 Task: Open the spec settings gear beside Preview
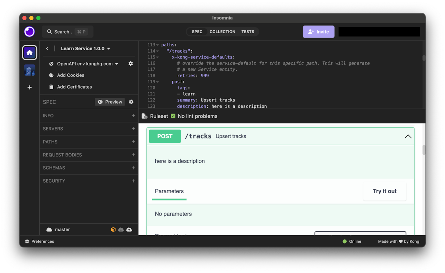pos(131,102)
